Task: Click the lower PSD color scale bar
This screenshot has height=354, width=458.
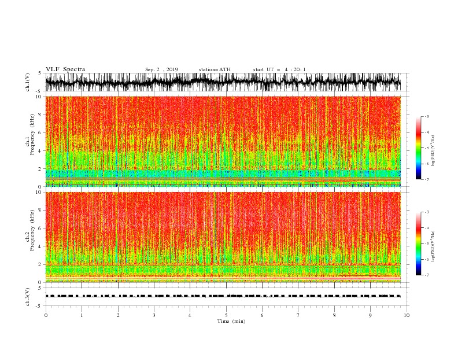Action: point(418,244)
